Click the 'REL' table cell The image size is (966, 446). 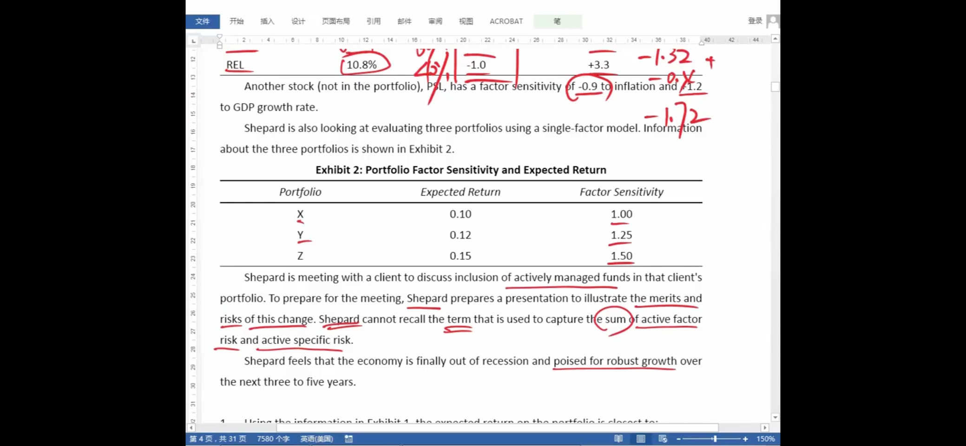(235, 65)
